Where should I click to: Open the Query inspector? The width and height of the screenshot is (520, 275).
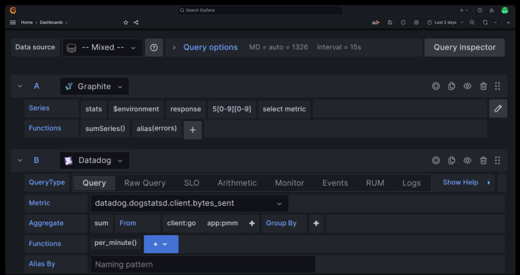(464, 47)
